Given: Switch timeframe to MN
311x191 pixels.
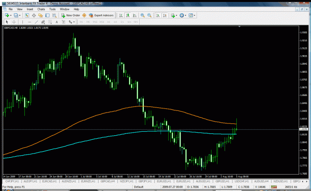Looking at the screenshot, I should click(136, 22).
